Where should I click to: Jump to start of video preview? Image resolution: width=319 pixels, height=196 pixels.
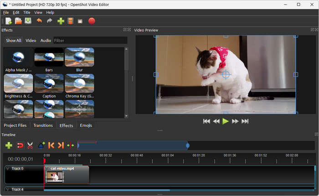pos(206,121)
